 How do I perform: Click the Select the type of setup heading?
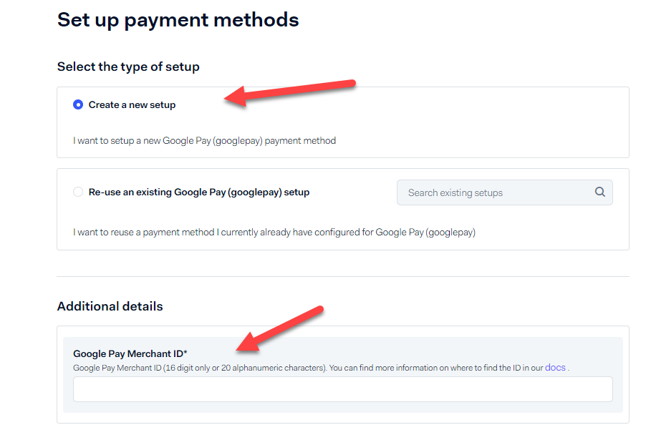pos(128,67)
